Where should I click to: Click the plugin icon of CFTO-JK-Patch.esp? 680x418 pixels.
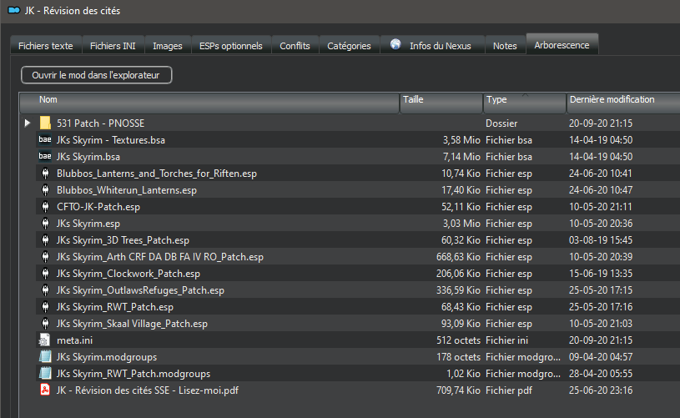tap(45, 207)
